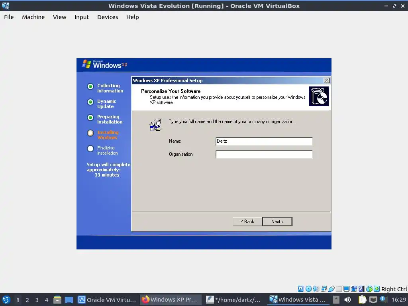The width and height of the screenshot is (408, 306).
Task: Click the hard disk activity indicator icon
Action: click(300, 288)
